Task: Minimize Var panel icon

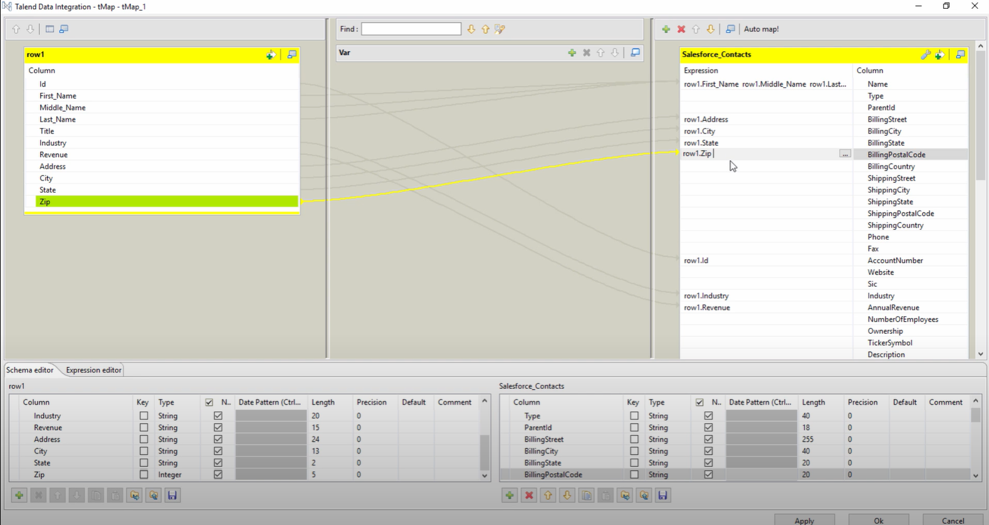Action: [x=636, y=53]
